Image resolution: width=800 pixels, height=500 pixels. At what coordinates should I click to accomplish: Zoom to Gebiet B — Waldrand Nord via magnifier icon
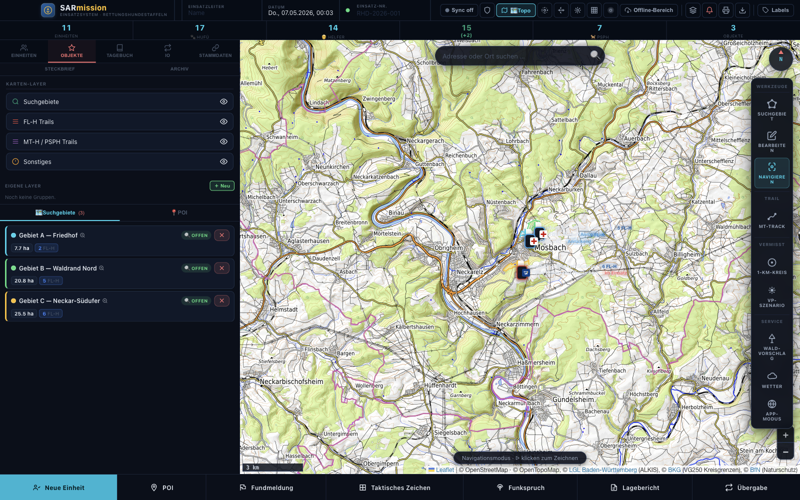pyautogui.click(x=101, y=268)
